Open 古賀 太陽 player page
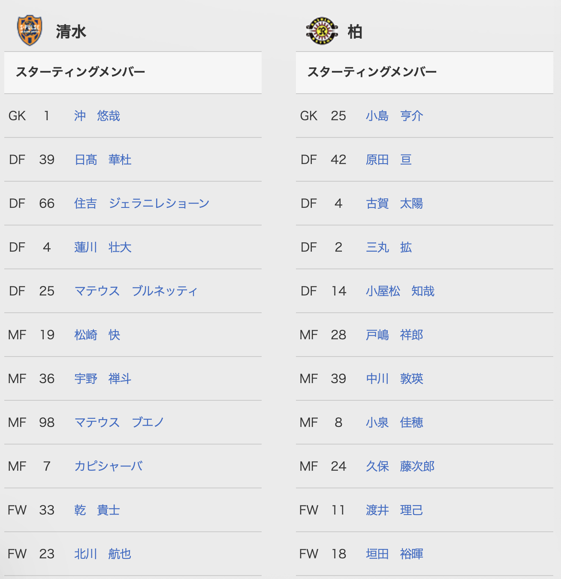 [x=395, y=204]
